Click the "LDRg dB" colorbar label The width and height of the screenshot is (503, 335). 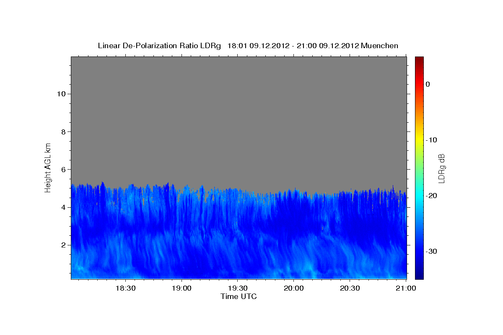(x=441, y=168)
